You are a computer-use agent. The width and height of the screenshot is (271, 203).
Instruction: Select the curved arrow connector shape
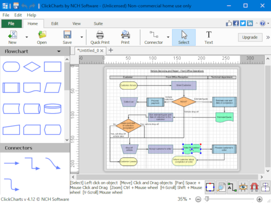coord(52,163)
